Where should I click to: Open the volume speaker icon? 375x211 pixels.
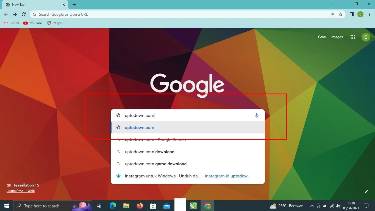[x=338, y=206]
